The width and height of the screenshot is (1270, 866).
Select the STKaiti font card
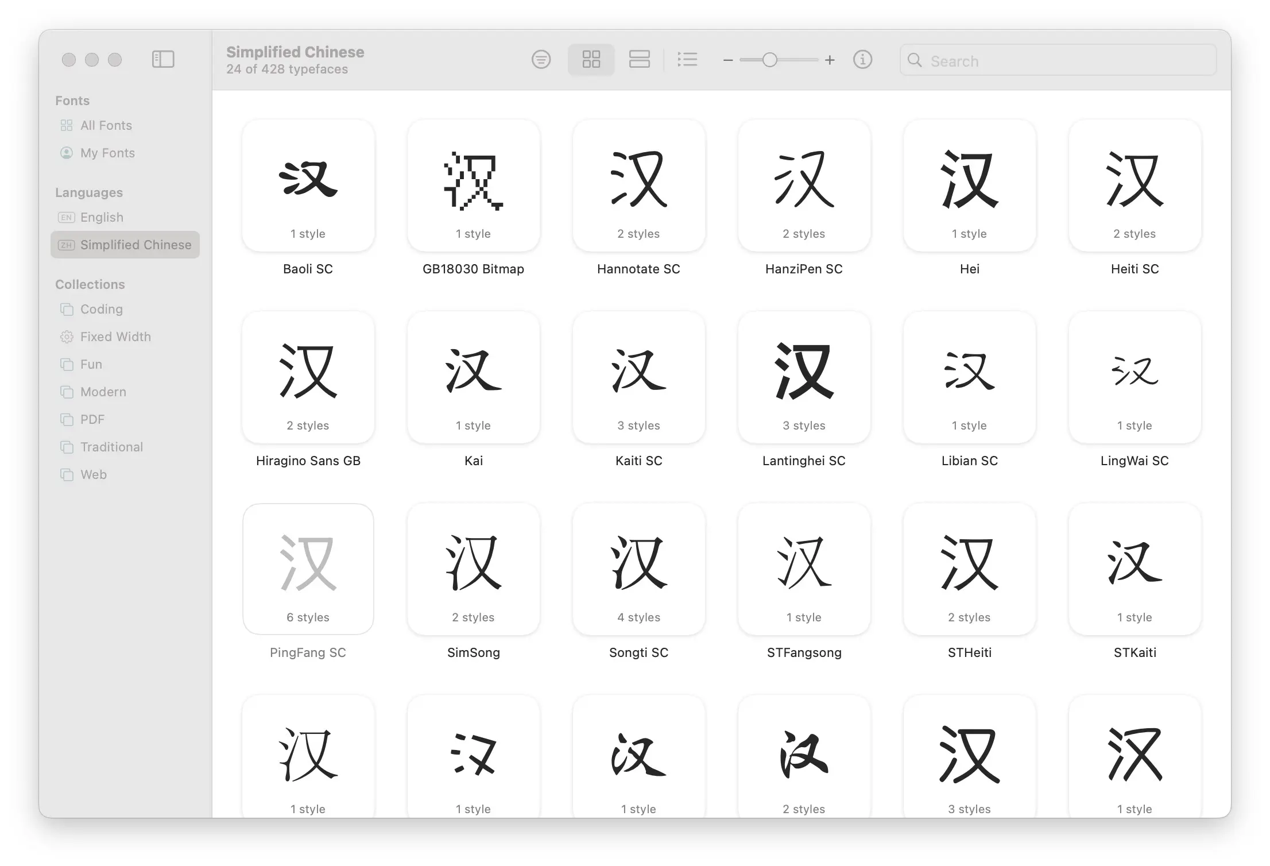point(1135,569)
